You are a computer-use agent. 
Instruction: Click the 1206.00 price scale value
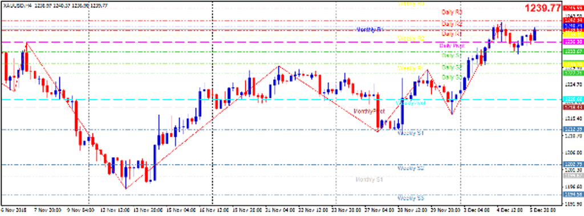click(573, 153)
